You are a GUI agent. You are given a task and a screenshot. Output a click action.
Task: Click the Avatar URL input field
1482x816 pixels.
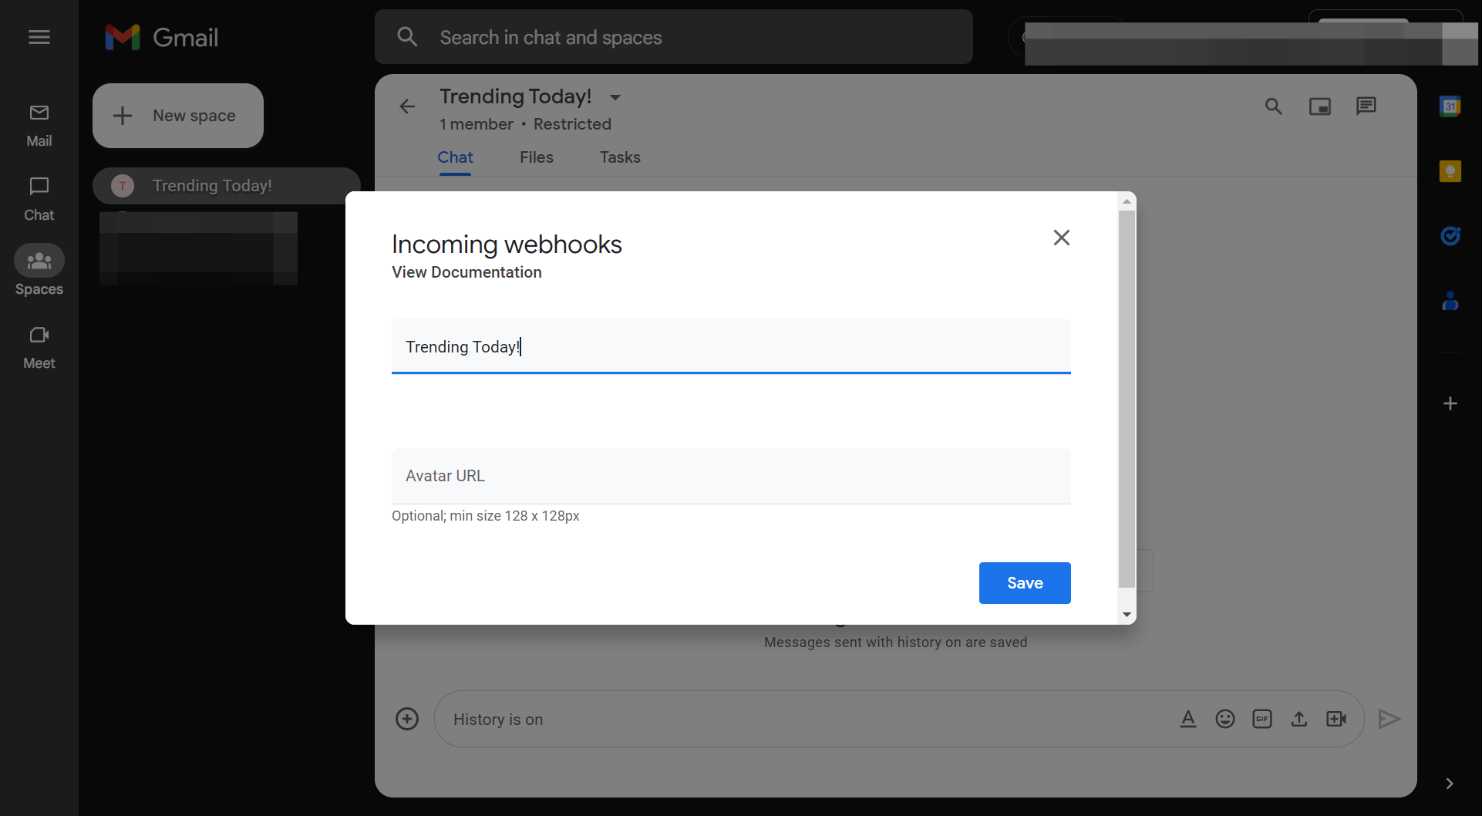[x=731, y=476]
